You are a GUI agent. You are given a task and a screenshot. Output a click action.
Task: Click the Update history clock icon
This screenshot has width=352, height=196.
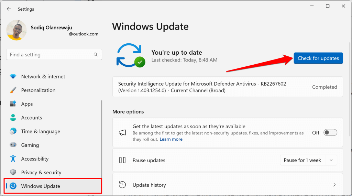tap(122, 185)
